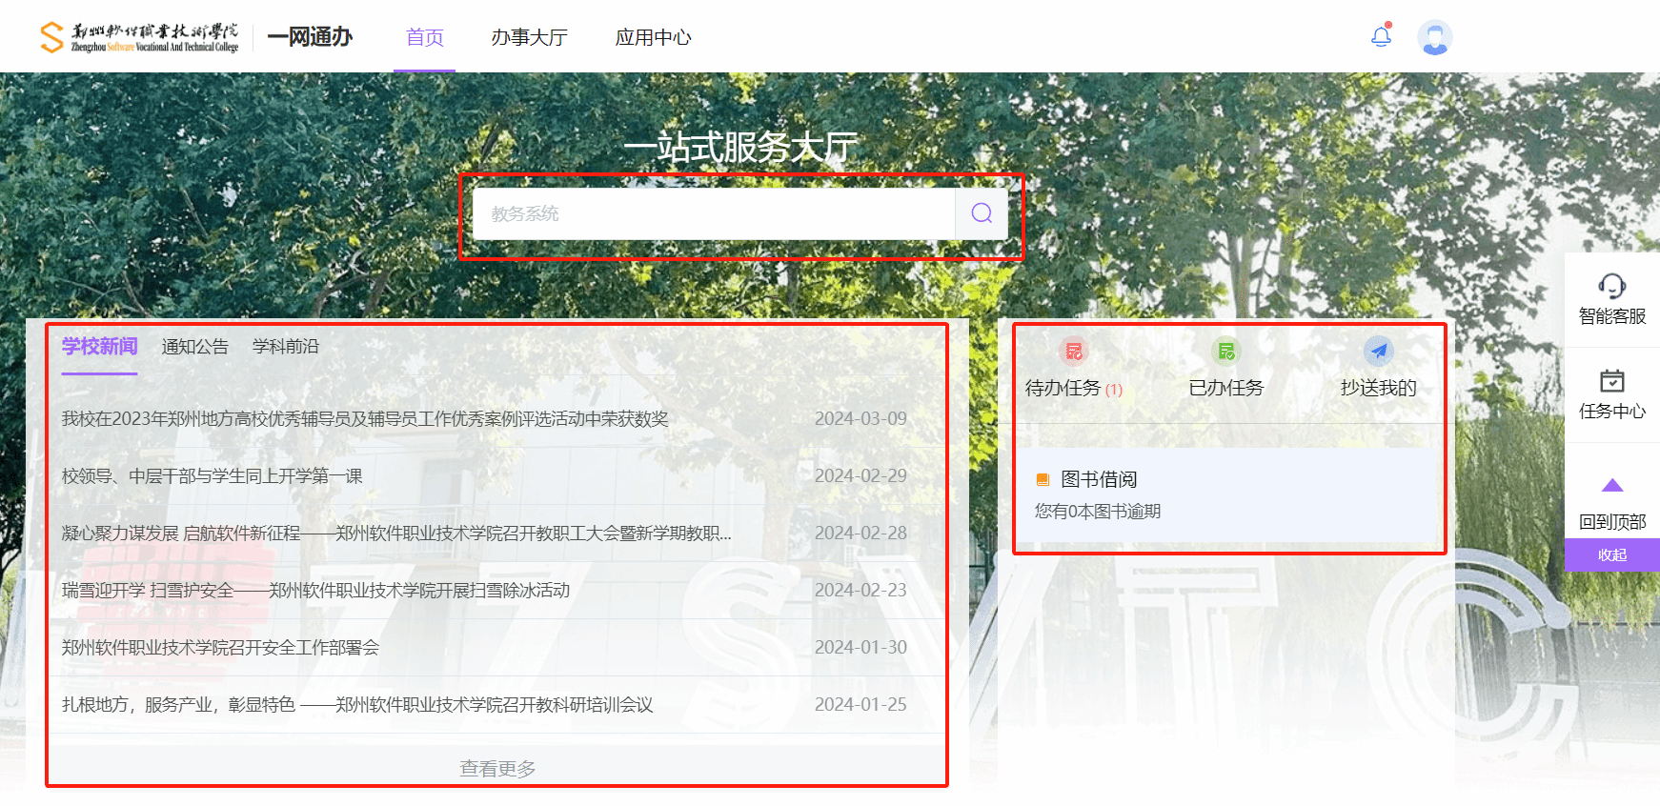Switch to the 学科前沿 tab

[x=285, y=347]
